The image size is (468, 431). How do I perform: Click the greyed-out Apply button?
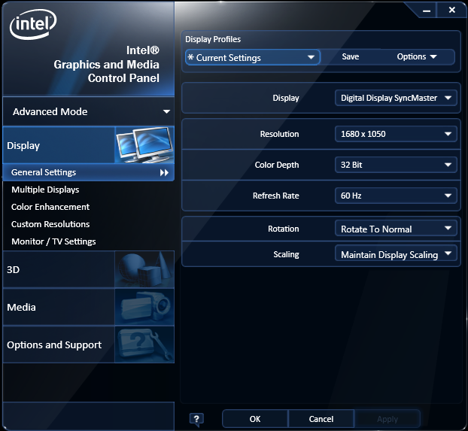pyautogui.click(x=387, y=419)
